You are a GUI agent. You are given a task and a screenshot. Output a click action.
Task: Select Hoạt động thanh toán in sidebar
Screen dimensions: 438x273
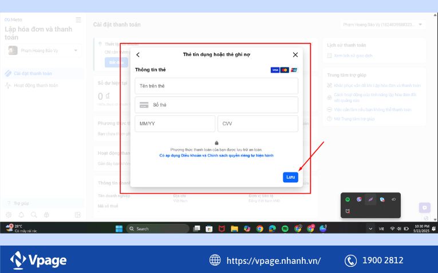coord(35,86)
